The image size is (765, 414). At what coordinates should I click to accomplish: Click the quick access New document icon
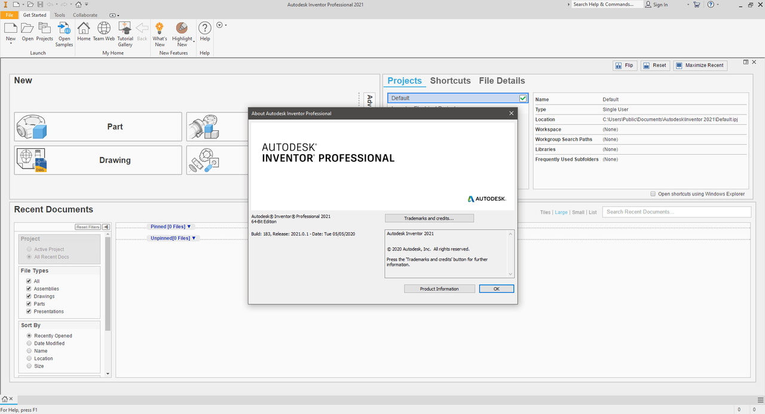[x=16, y=4]
